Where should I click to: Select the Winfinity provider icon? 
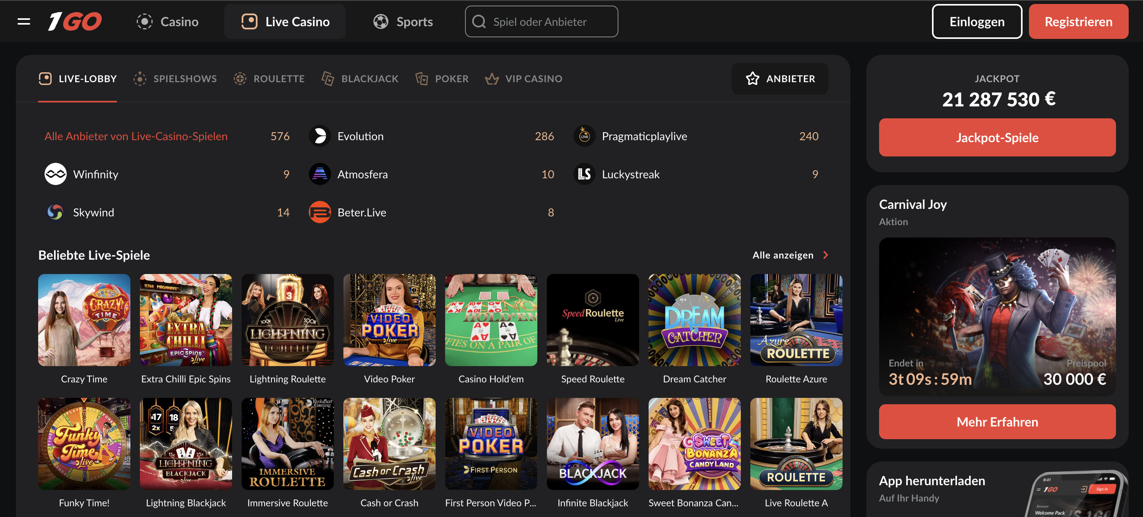[56, 174]
